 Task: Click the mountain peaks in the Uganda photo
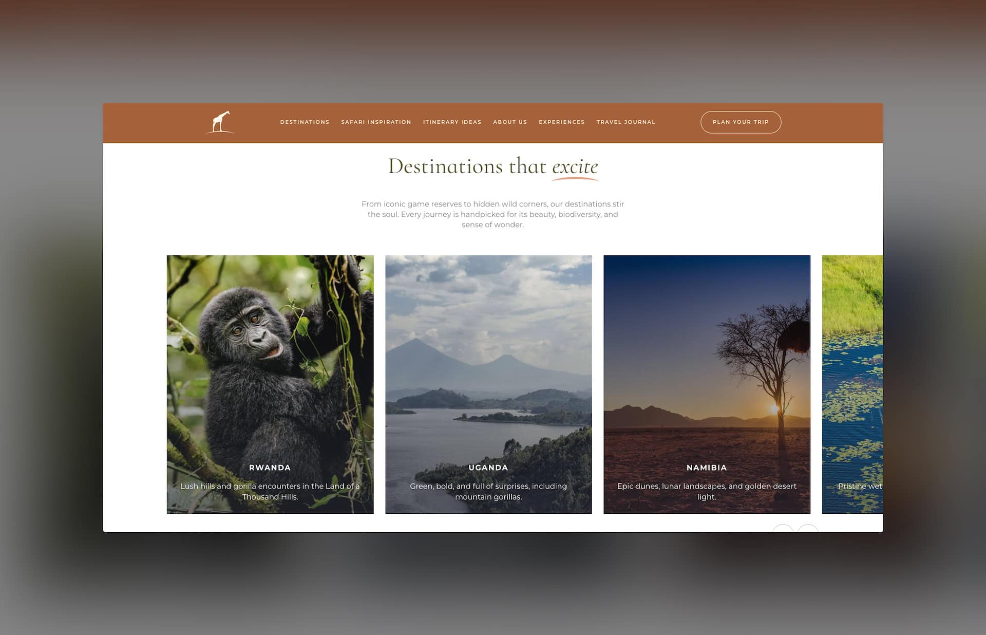coord(419,349)
